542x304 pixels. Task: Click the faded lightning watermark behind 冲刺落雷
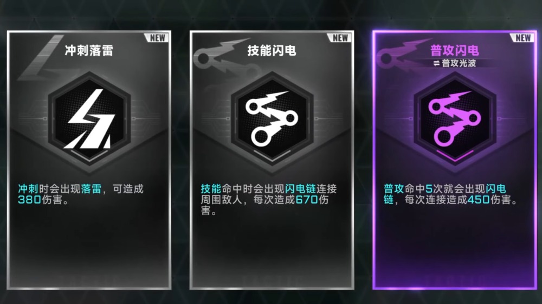pos(41,58)
